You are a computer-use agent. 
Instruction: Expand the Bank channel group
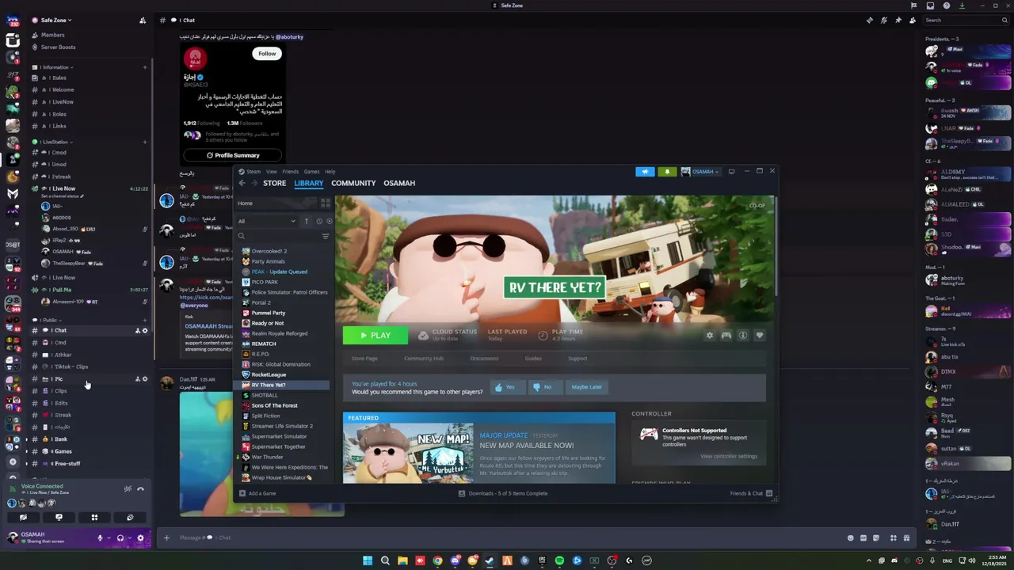coord(27,439)
